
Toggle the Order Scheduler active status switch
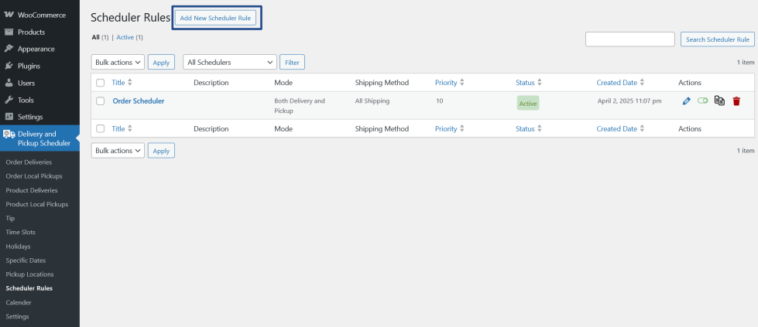(x=702, y=101)
